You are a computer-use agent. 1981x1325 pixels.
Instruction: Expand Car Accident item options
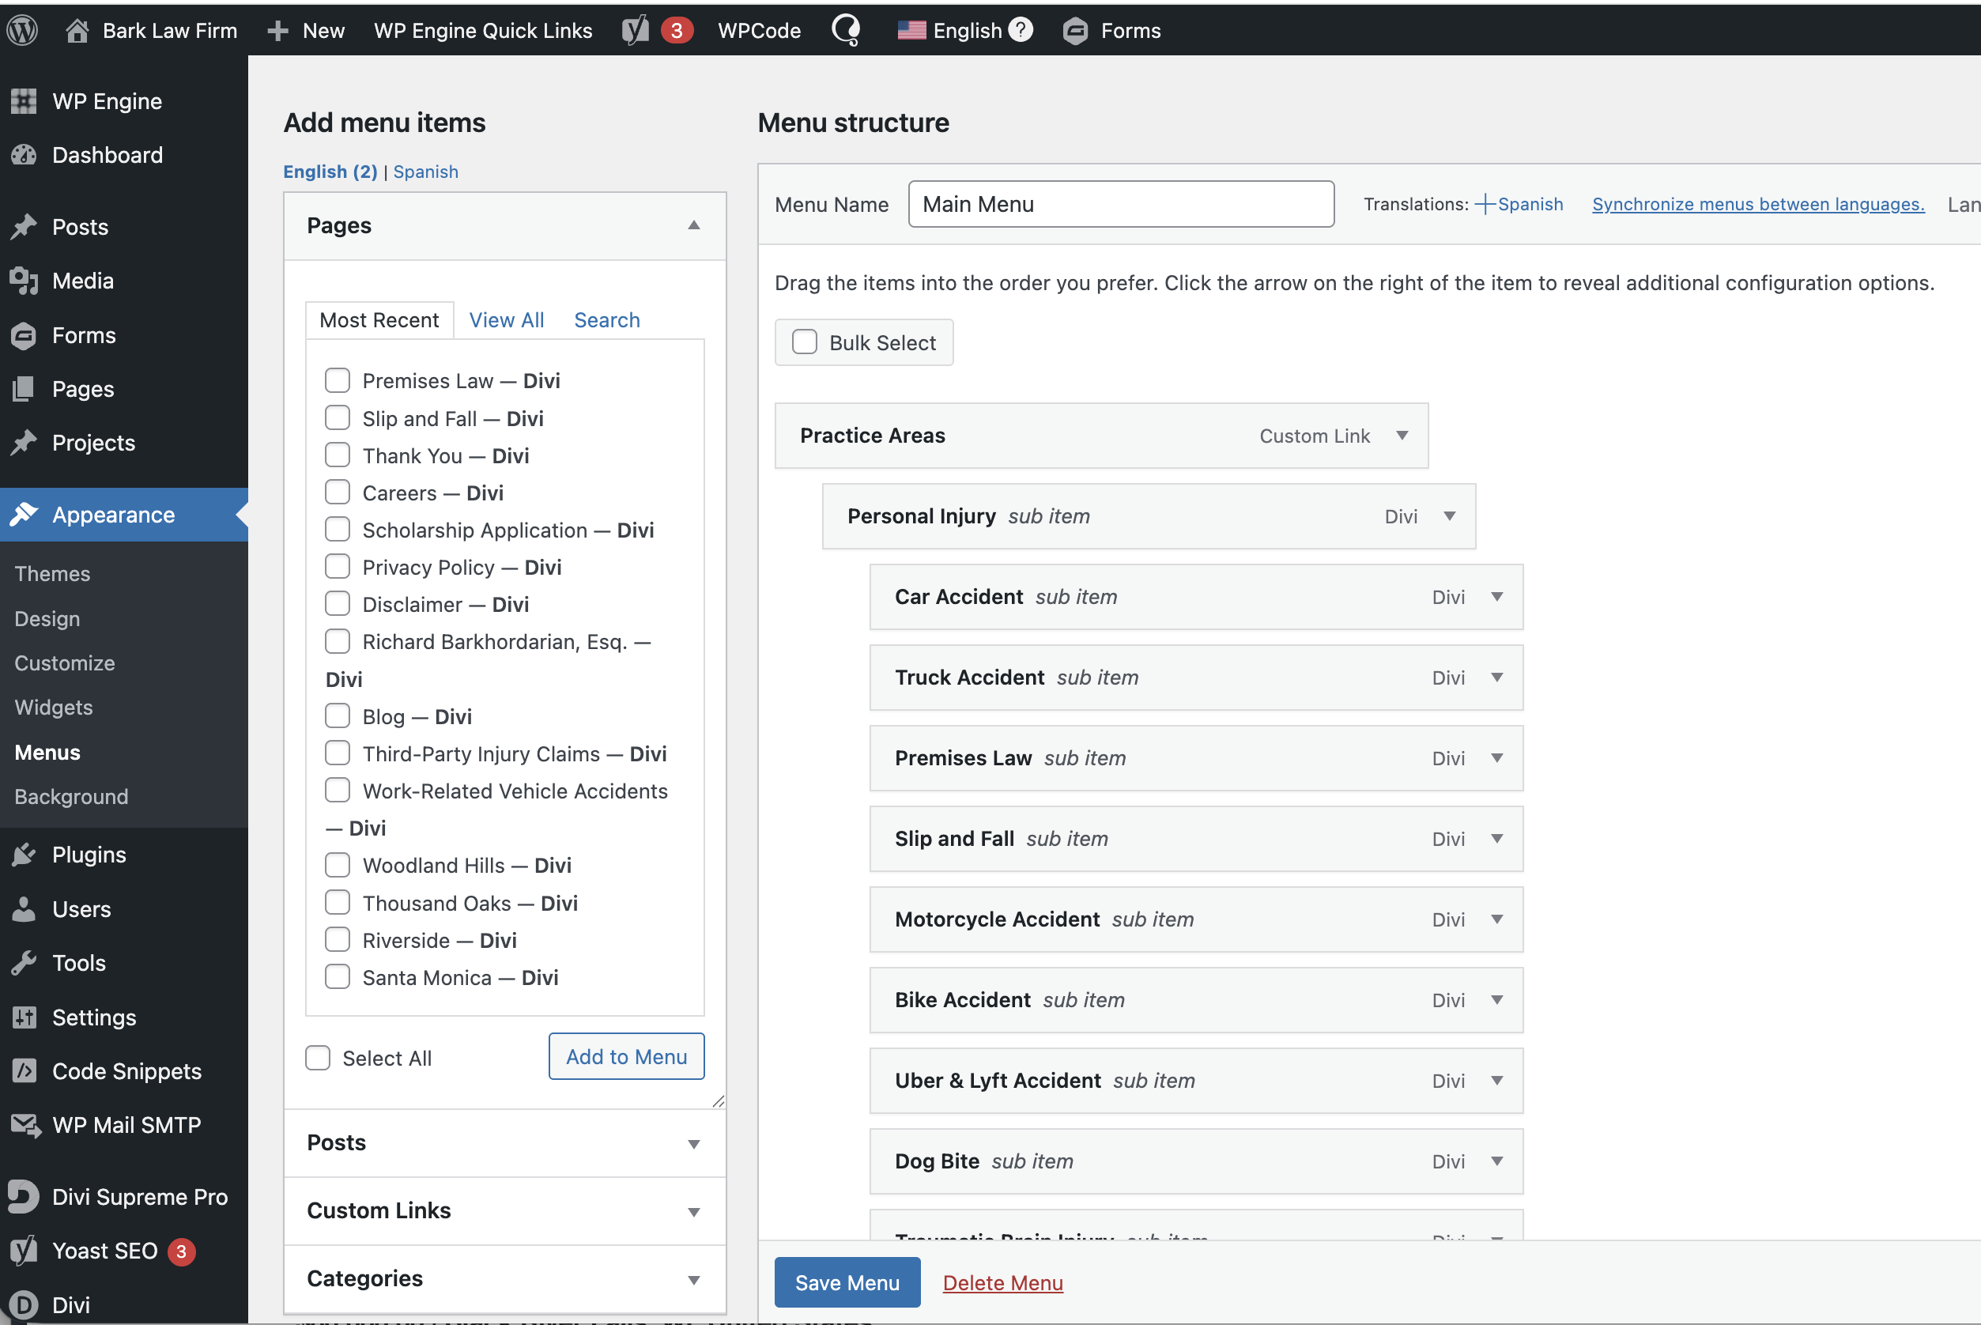(x=1496, y=598)
